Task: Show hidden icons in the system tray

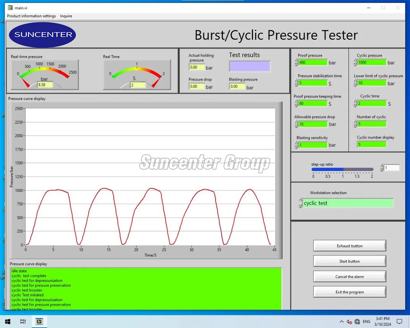Action: [x=342, y=322]
